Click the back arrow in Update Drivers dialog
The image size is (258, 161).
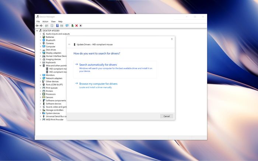click(x=69, y=44)
